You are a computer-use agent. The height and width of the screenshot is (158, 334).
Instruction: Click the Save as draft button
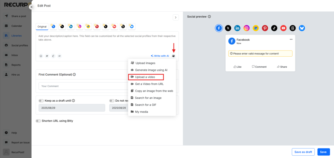[x=303, y=152]
